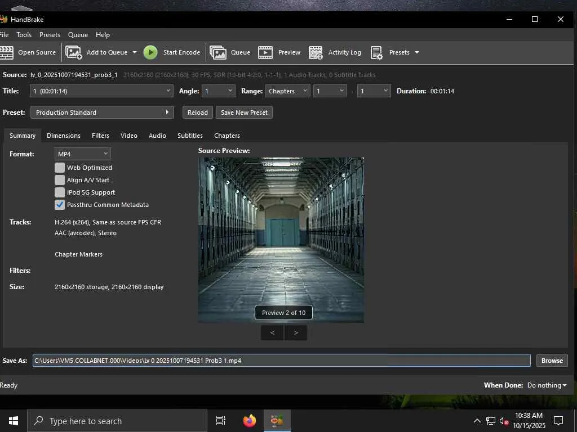Toggle the Align A/V Start checkbox
The height and width of the screenshot is (432, 577).
click(x=60, y=180)
